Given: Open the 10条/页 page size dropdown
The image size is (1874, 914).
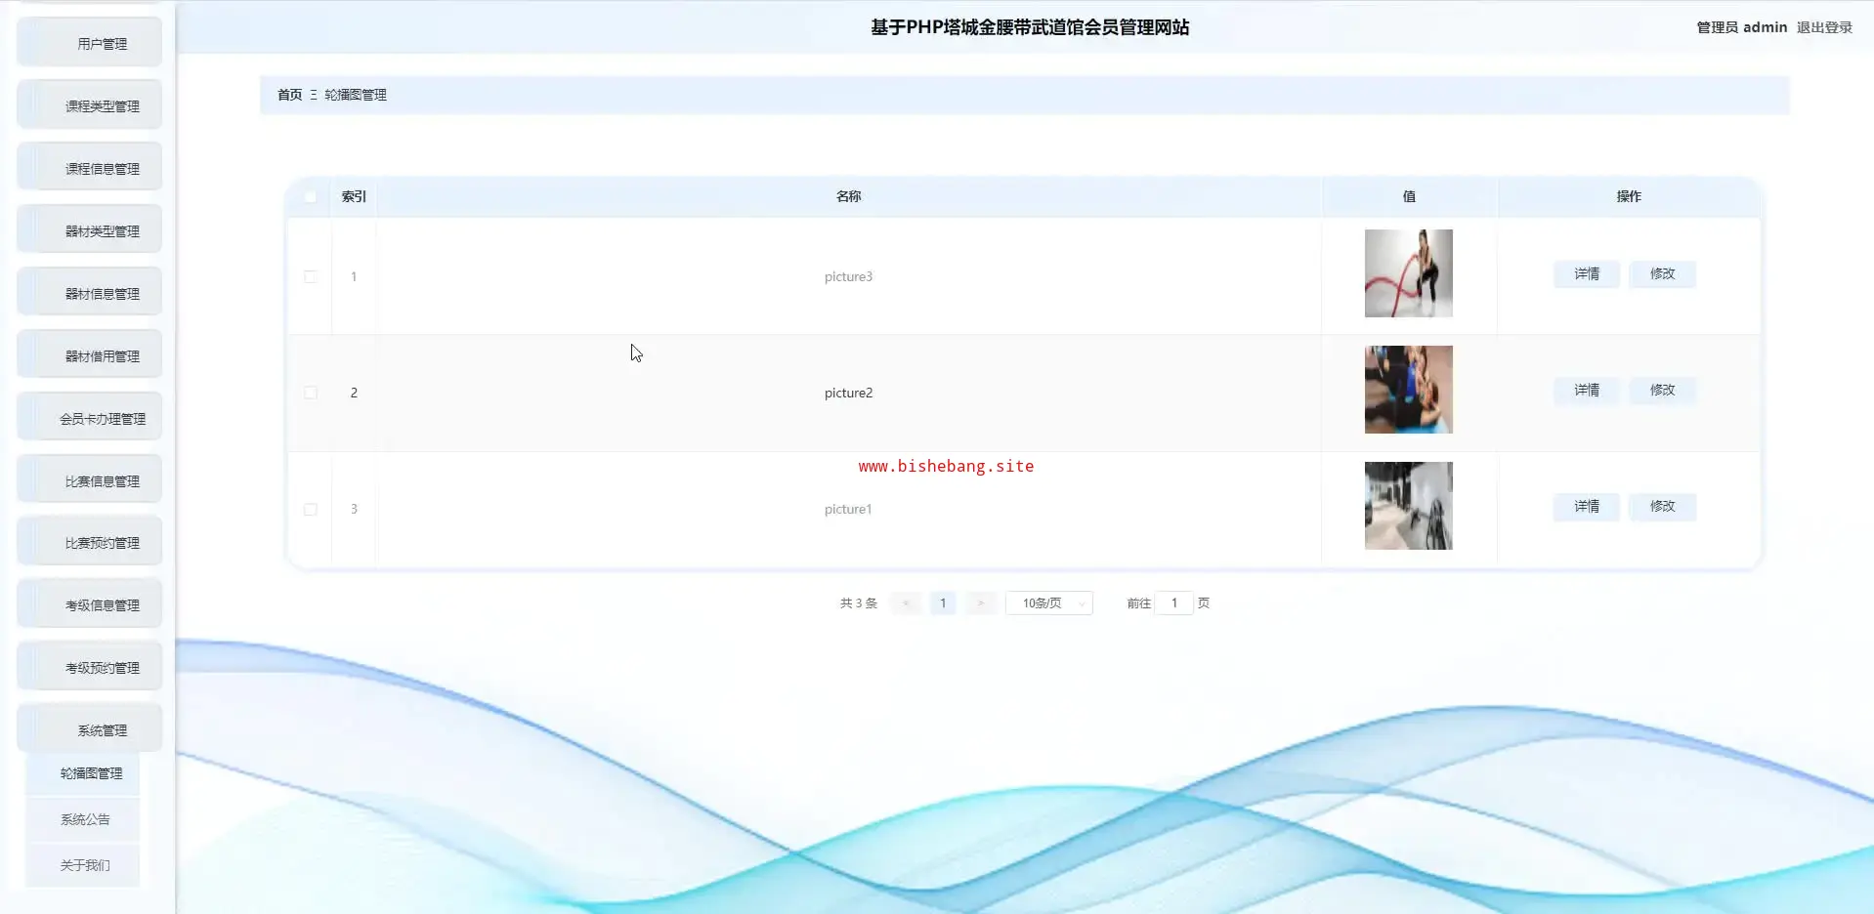Looking at the screenshot, I should (x=1048, y=603).
